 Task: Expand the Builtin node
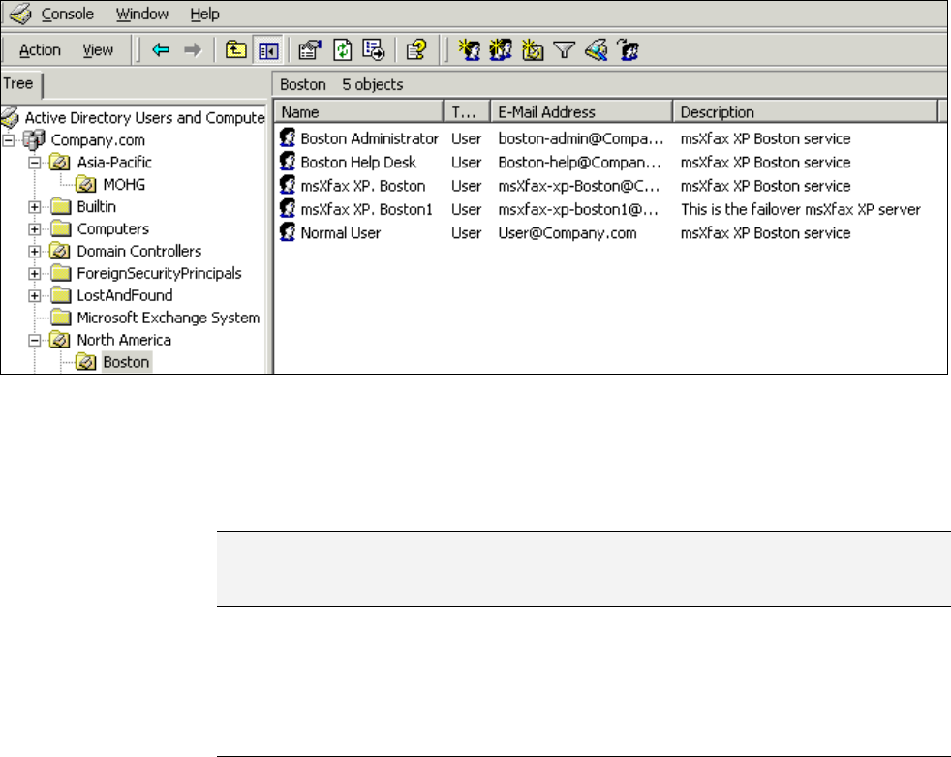(x=35, y=207)
